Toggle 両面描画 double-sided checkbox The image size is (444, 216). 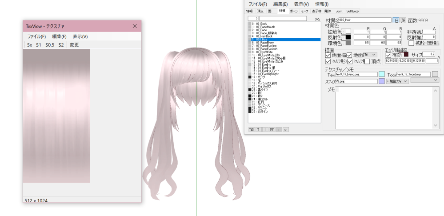pyautogui.click(x=328, y=55)
